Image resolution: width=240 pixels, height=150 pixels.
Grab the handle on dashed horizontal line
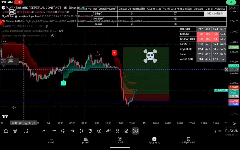click(206, 69)
